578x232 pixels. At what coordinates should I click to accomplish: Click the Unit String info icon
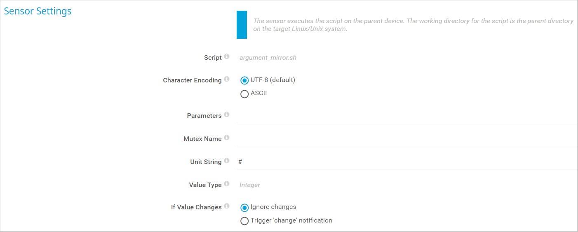tap(227, 161)
